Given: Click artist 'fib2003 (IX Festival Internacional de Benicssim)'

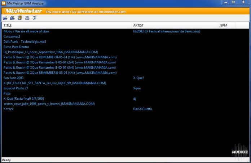Looking at the screenshot, I should 167,31.
